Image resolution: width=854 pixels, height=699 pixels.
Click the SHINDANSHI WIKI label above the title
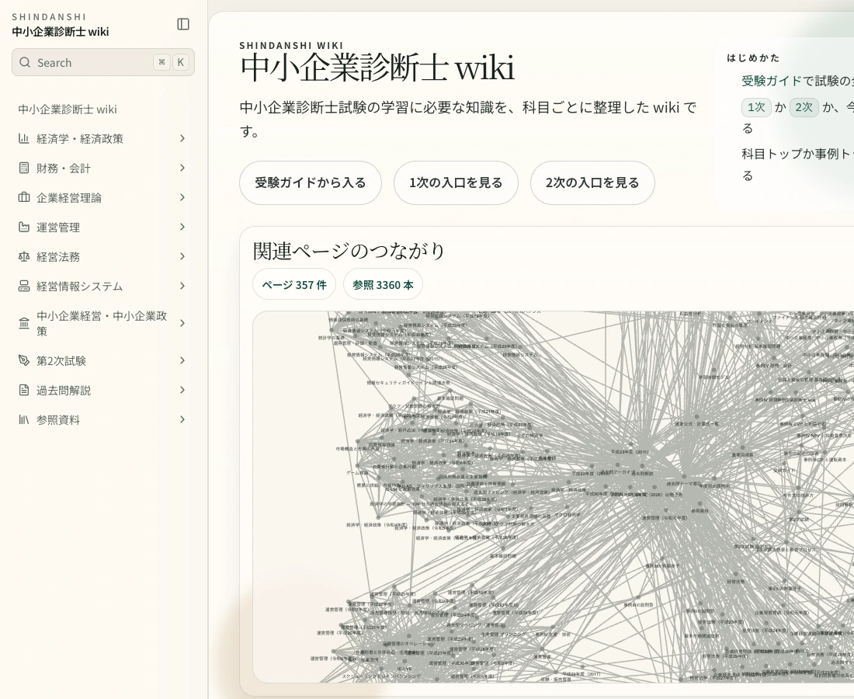(291, 45)
